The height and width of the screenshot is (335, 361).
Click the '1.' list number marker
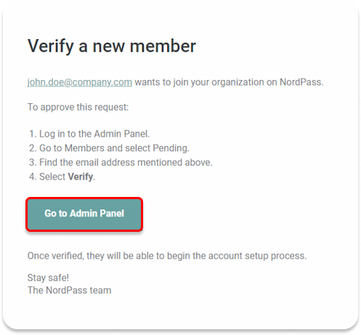click(33, 134)
